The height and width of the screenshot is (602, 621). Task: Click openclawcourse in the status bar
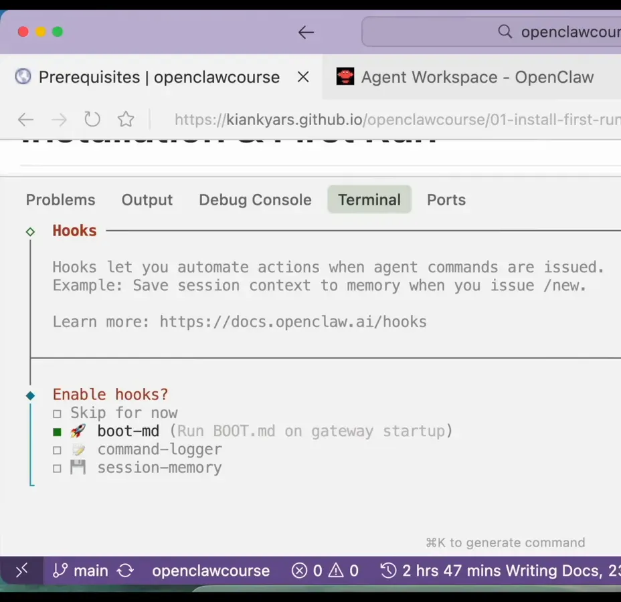click(x=211, y=571)
